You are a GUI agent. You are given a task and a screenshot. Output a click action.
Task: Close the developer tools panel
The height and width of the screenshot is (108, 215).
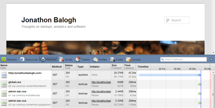(x=211, y=59)
